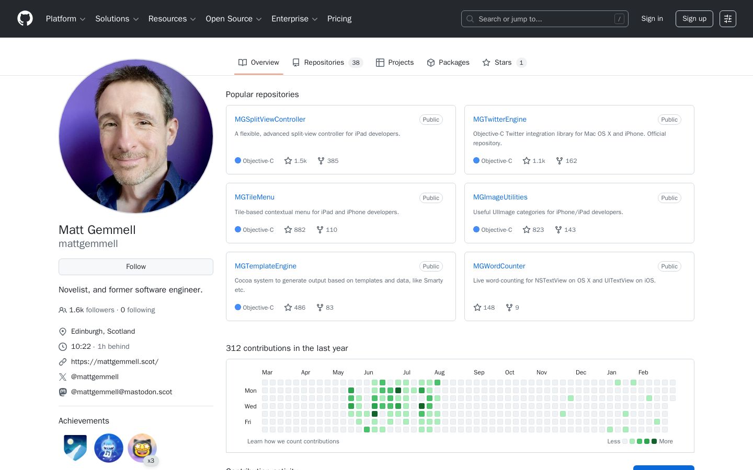Go to the GitHub homepage logo
Viewport: 753px width, 470px height.
(25, 19)
